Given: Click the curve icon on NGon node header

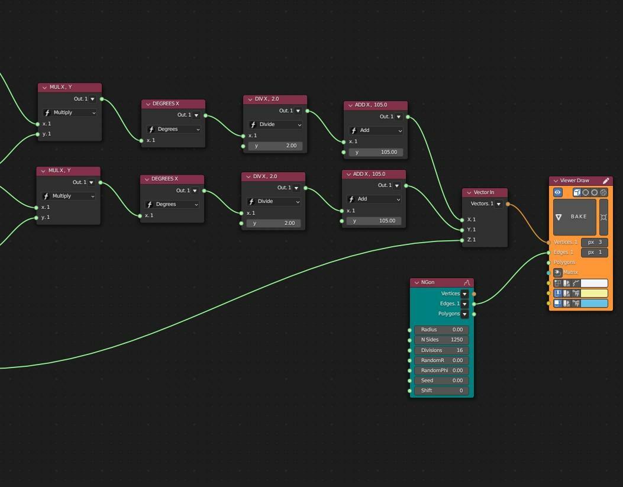Looking at the screenshot, I should tap(467, 283).
